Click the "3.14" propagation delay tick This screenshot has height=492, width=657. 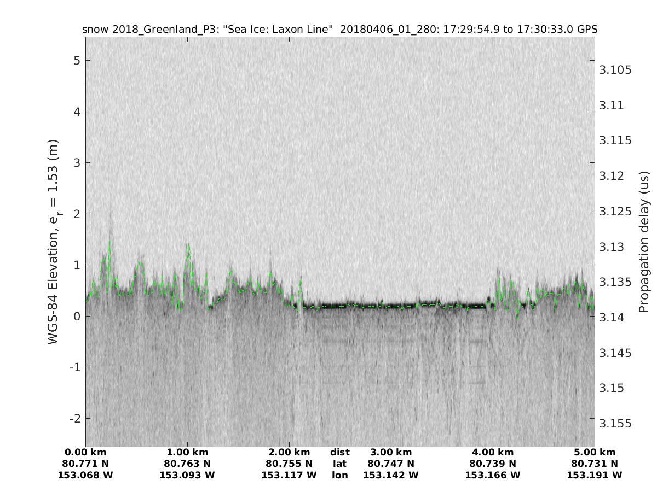point(613,318)
